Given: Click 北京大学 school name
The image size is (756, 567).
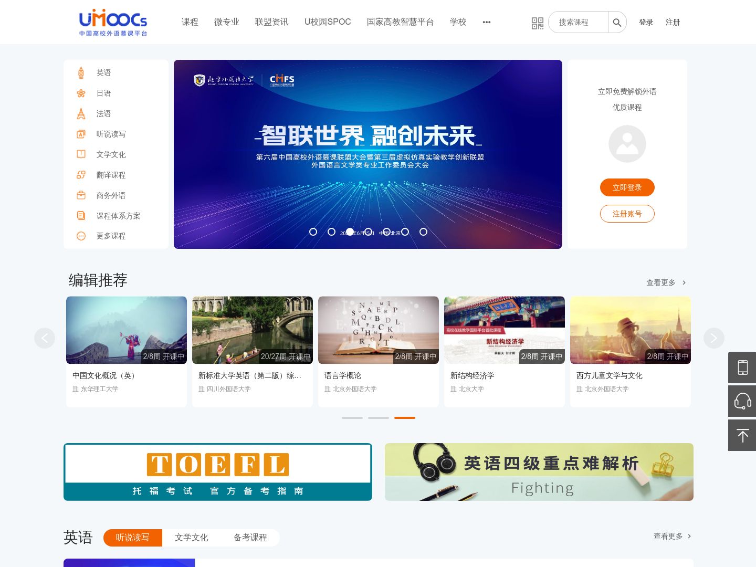Looking at the screenshot, I should [x=471, y=389].
